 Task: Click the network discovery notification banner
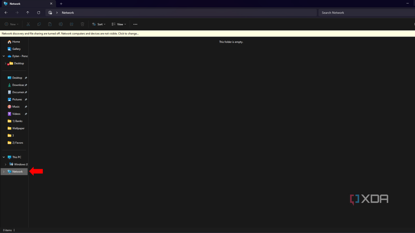pyautogui.click(x=207, y=34)
